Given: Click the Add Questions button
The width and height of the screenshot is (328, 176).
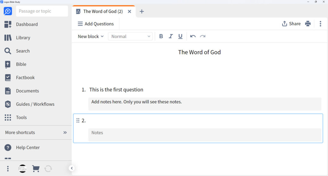Looking at the screenshot, I should [95, 24].
